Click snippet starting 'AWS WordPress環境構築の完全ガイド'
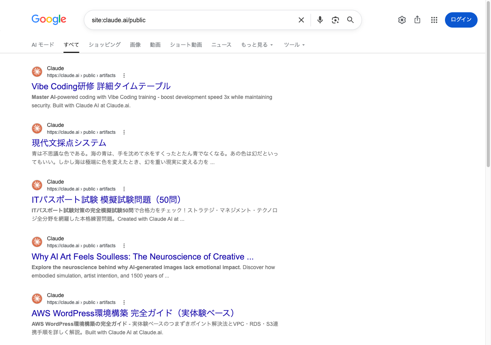491x345 pixels. 155,328
